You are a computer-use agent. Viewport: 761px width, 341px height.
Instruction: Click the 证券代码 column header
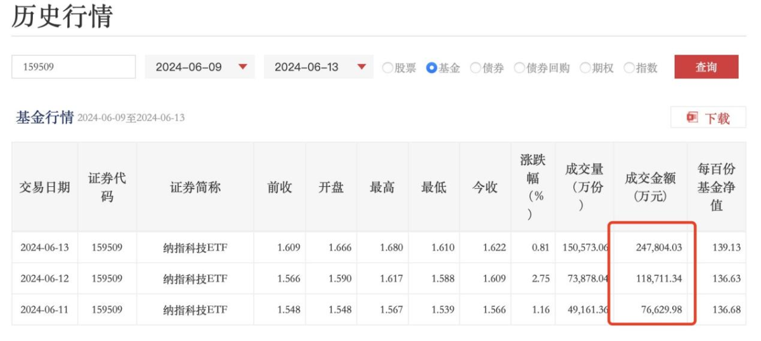coord(107,187)
